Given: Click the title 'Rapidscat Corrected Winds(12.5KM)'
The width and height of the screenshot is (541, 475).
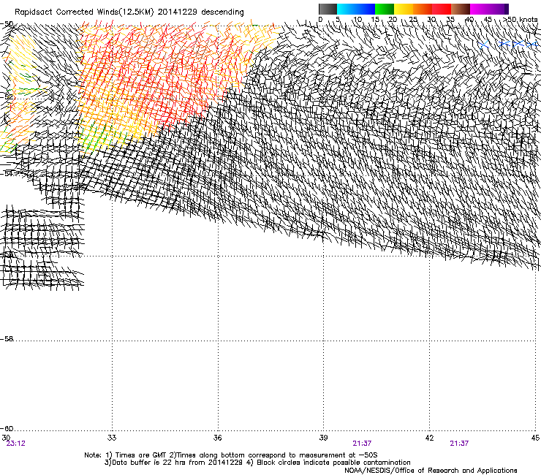Looking at the screenshot, I should 84,12.
